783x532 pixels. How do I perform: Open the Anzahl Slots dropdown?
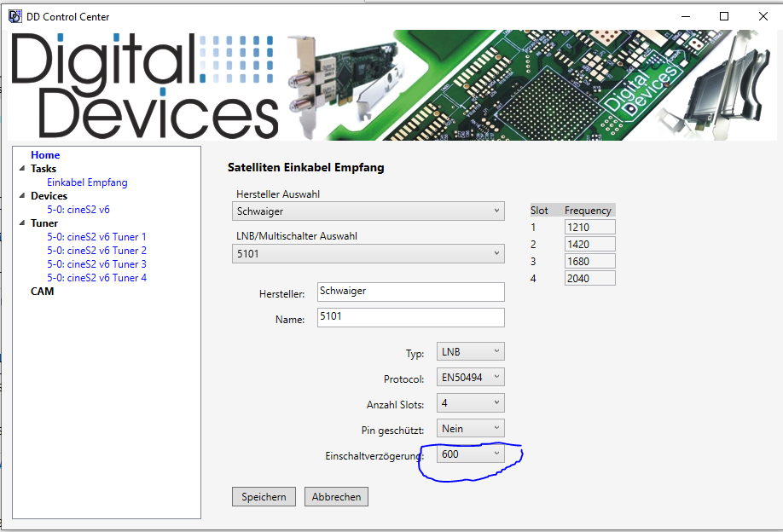(471, 403)
